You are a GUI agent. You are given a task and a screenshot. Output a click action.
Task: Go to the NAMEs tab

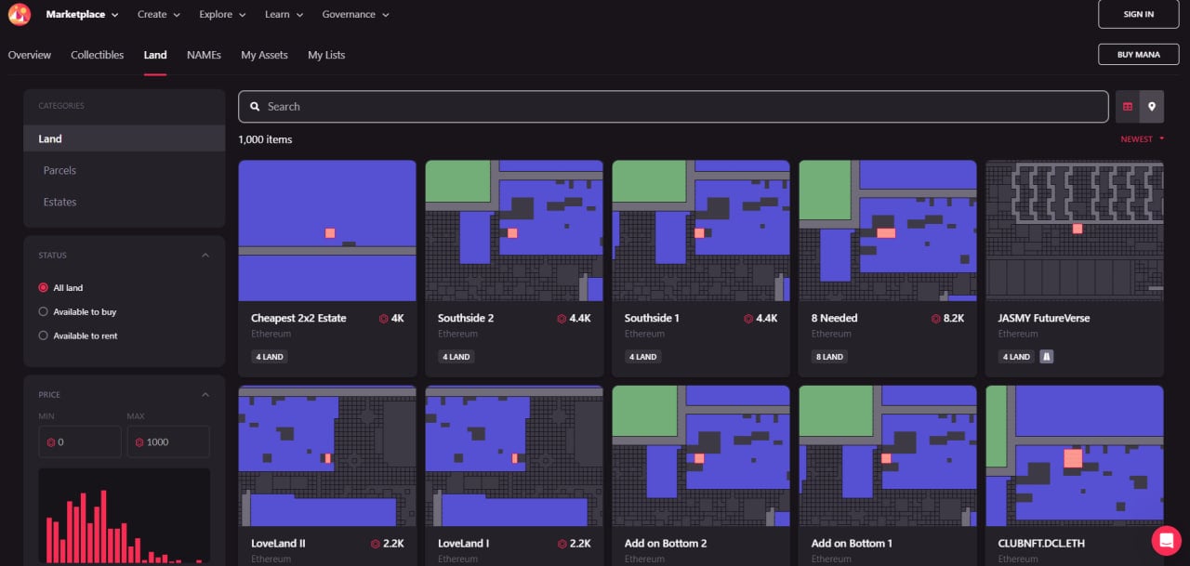click(x=204, y=55)
